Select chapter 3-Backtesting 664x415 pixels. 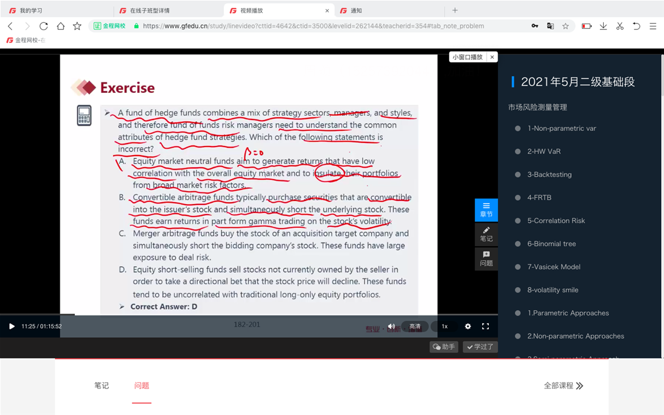pos(549,174)
